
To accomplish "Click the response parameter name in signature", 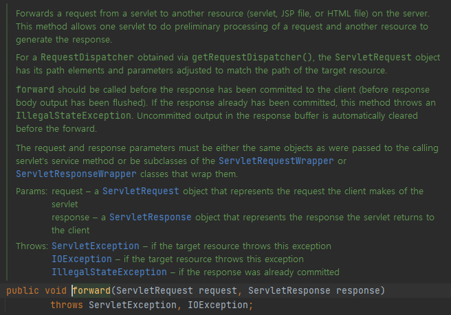I will [x=358, y=290].
